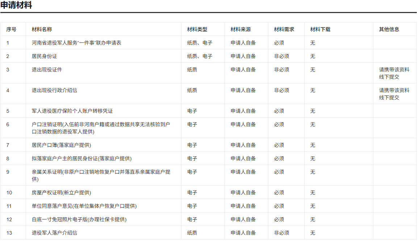Image resolution: width=419 pixels, height=243 pixels.
Task: Click 白底一寸免冠照片电子版 entry
Action: (79, 219)
